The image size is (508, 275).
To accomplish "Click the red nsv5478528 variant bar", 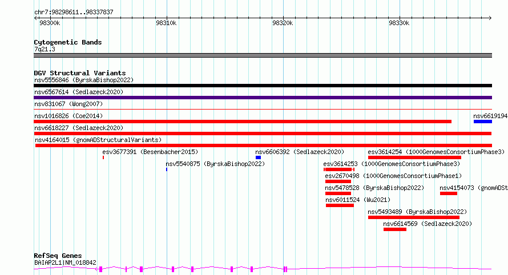I will click(x=338, y=193).
